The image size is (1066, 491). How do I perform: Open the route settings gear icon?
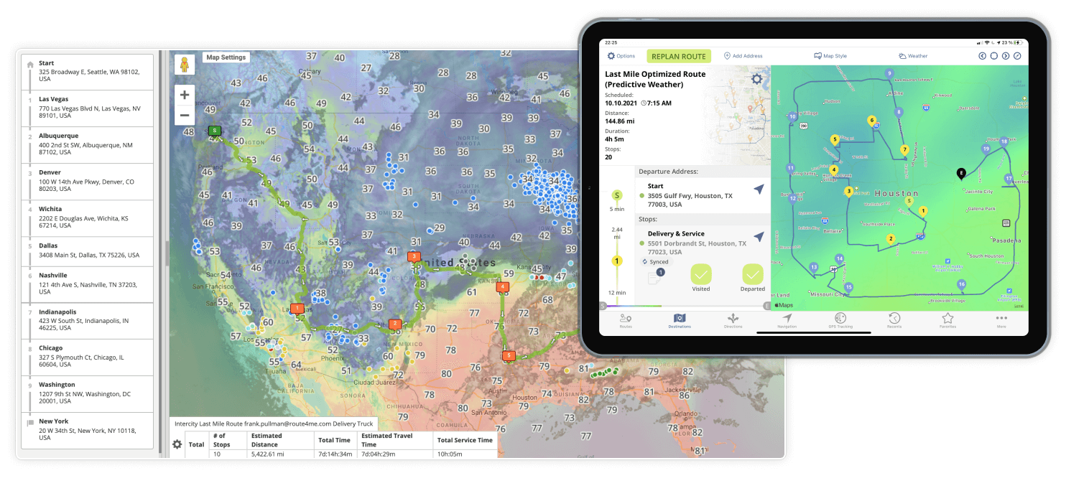756,79
